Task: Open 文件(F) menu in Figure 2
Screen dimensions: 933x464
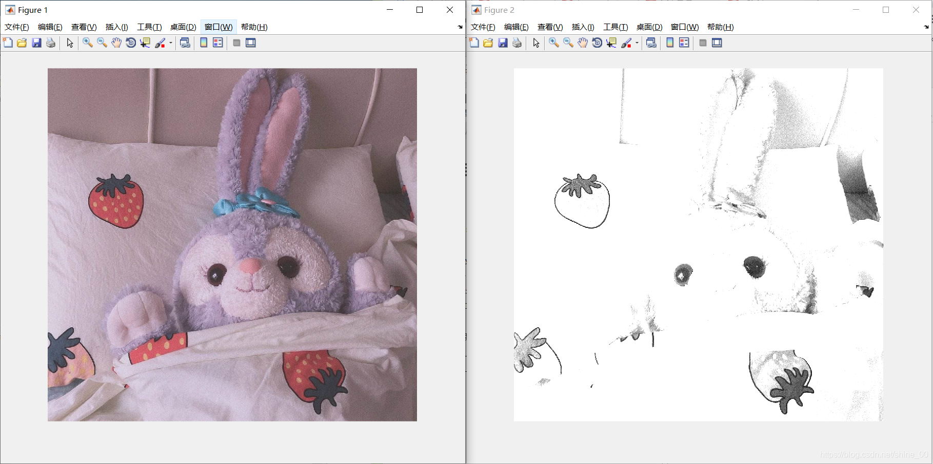Action: coord(483,27)
